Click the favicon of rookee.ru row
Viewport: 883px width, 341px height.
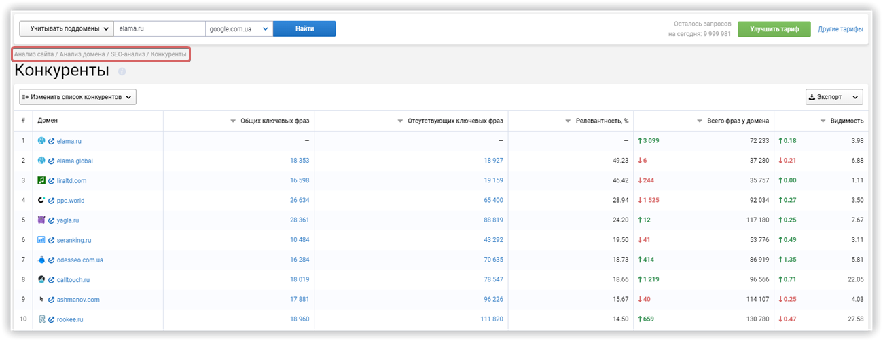pos(41,319)
